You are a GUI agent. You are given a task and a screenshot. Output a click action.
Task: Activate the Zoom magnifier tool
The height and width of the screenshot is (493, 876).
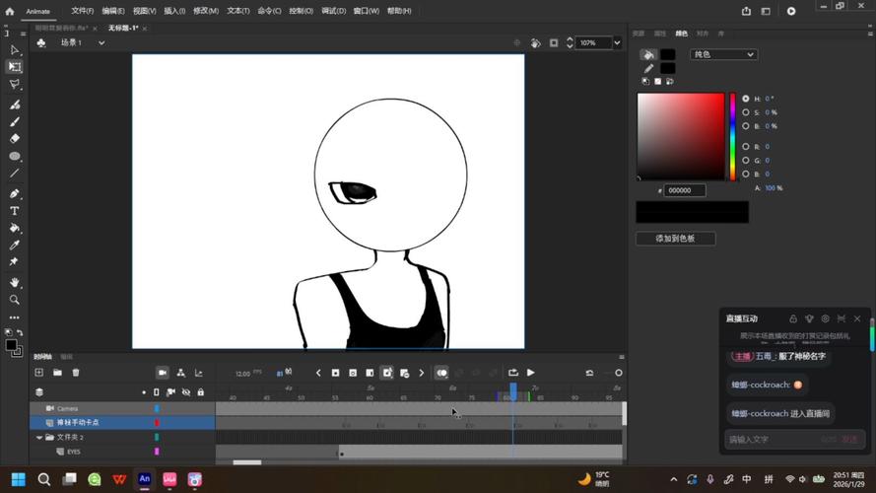(15, 299)
